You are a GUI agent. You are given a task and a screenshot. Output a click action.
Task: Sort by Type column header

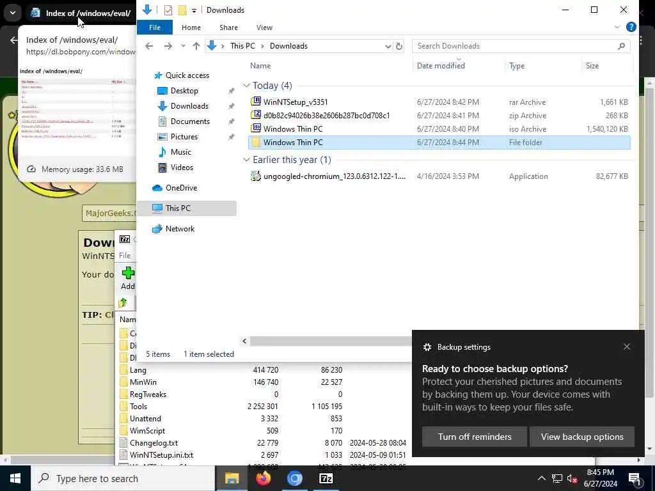pos(517,66)
